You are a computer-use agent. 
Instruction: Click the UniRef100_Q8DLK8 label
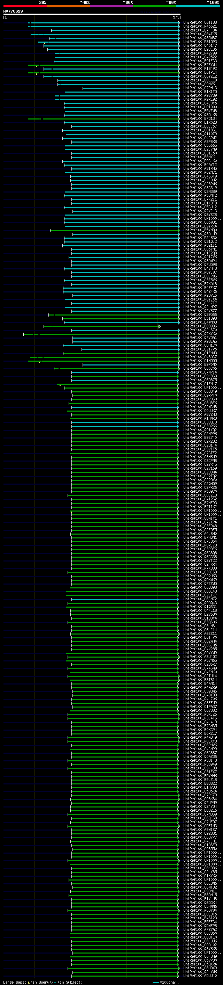click(200, 115)
